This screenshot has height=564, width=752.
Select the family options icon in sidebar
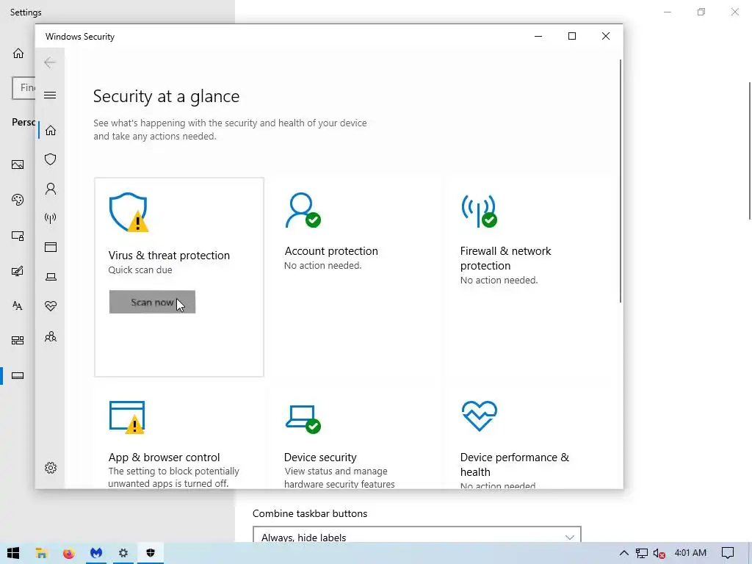51,336
